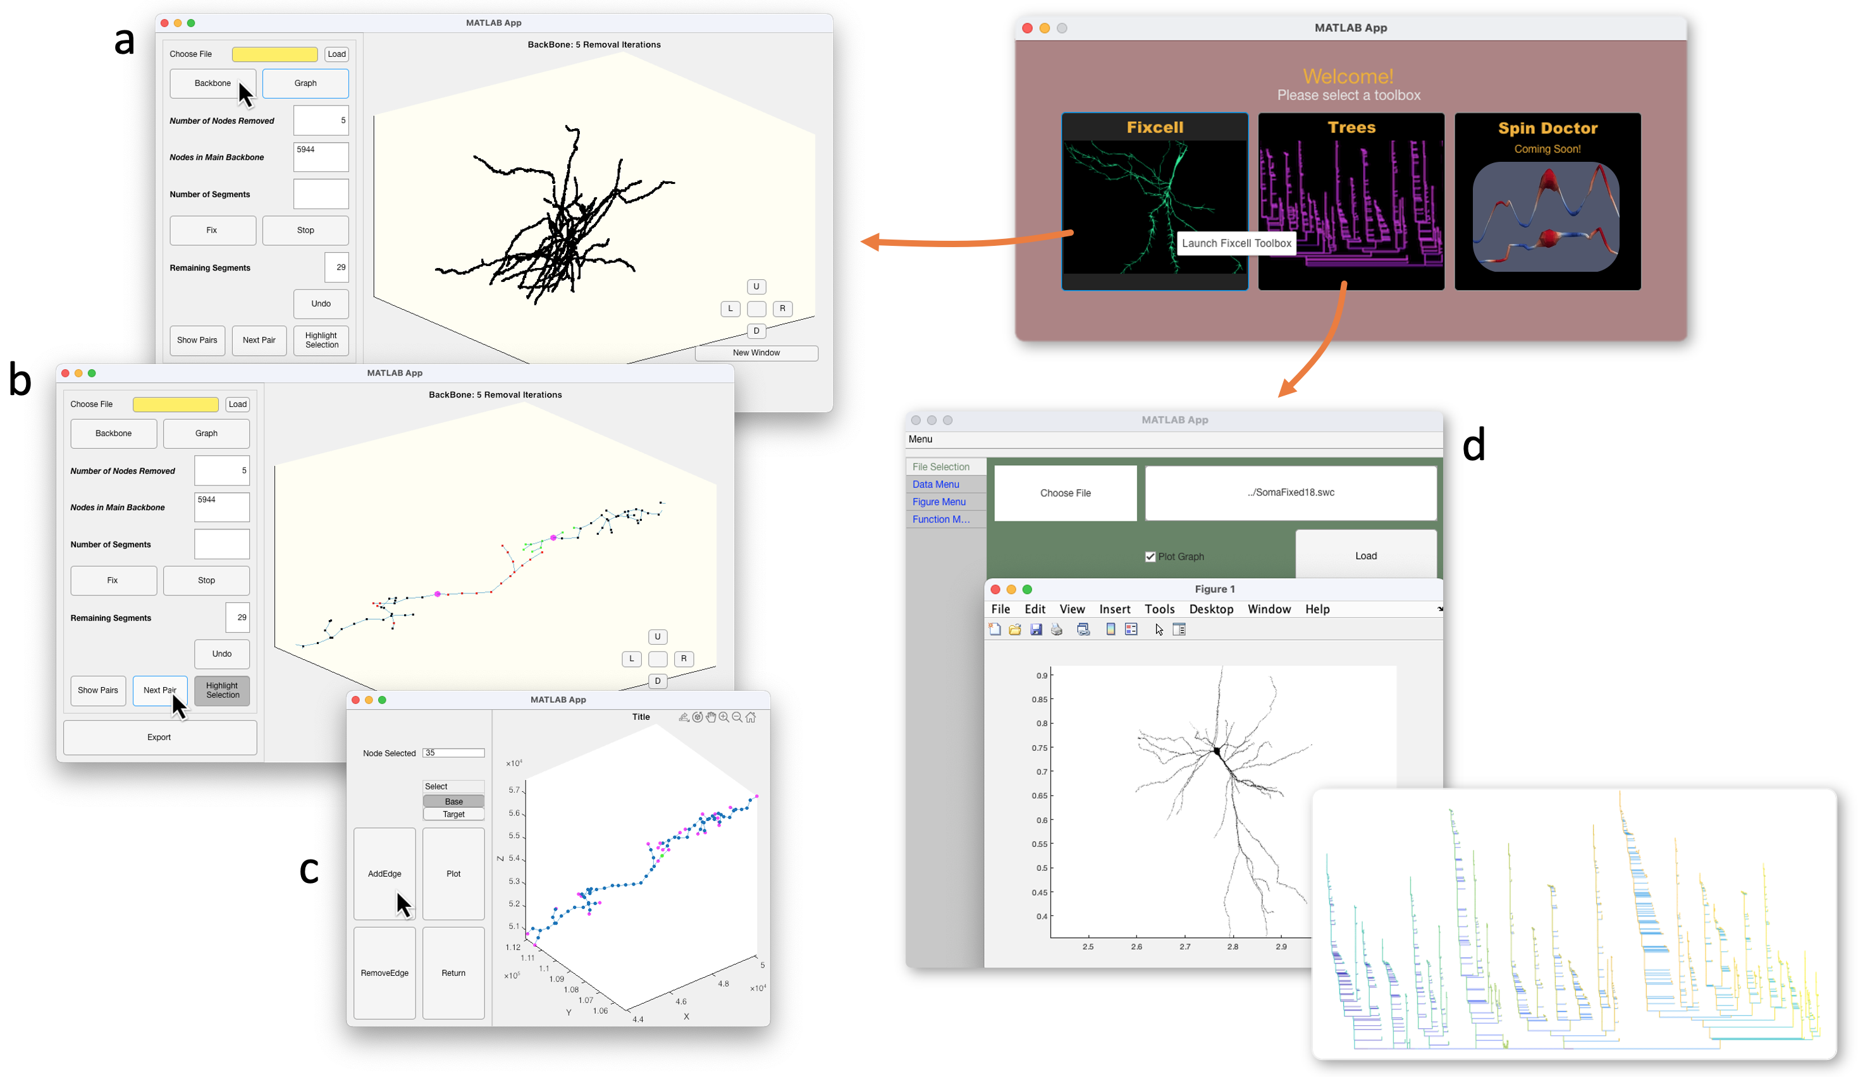Open the Insert menu in Figure 1

1114,609
